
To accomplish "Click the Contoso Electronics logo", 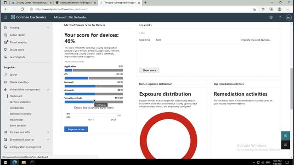I will (x=28, y=17).
